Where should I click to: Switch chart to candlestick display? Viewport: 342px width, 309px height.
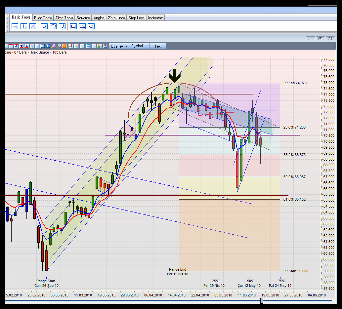click(x=71, y=46)
